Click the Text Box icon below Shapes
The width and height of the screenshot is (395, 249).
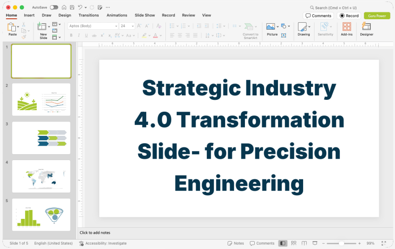coord(283,36)
